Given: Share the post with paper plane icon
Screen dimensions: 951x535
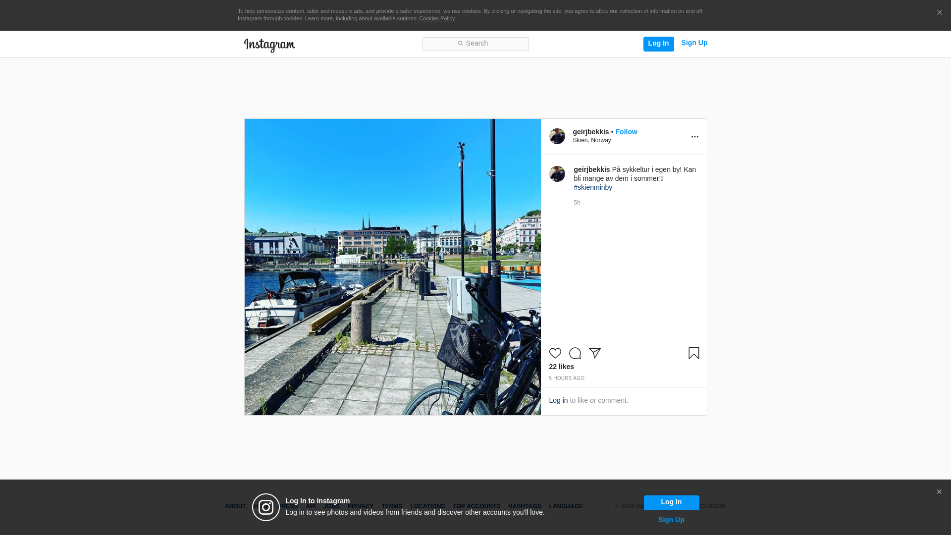Looking at the screenshot, I should tap(594, 353).
